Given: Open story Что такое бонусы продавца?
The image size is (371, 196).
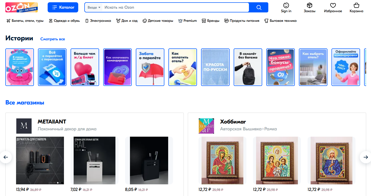Looking at the screenshot, I should (281, 67).
